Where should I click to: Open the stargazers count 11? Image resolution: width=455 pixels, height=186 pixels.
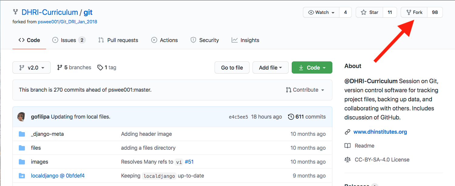(x=390, y=12)
